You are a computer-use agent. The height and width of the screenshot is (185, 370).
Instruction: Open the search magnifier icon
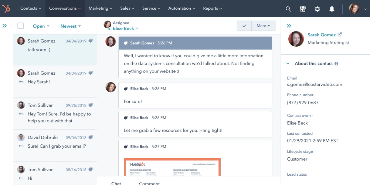tap(288, 9)
